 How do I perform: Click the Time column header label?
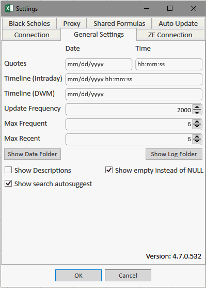point(143,49)
